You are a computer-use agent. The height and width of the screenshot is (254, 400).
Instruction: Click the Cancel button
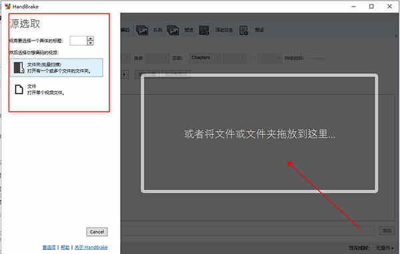click(97, 231)
